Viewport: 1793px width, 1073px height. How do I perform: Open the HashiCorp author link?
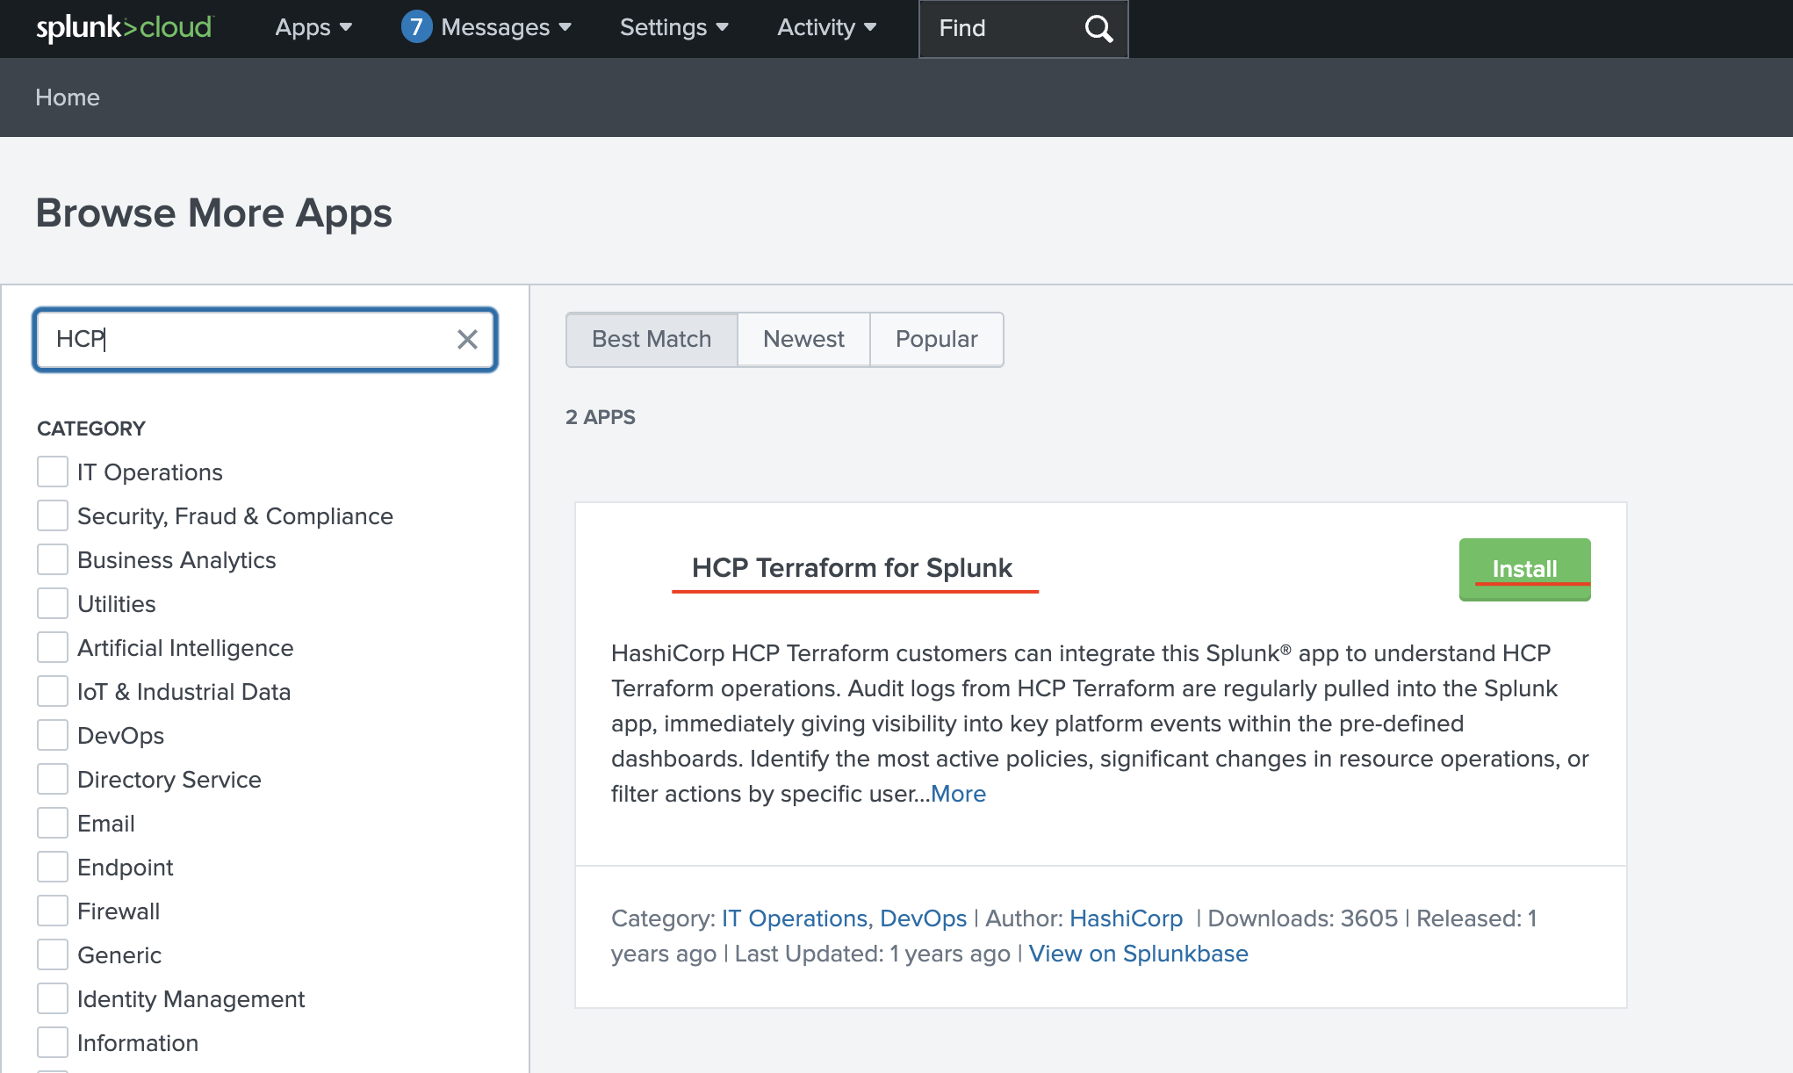[1126, 918]
